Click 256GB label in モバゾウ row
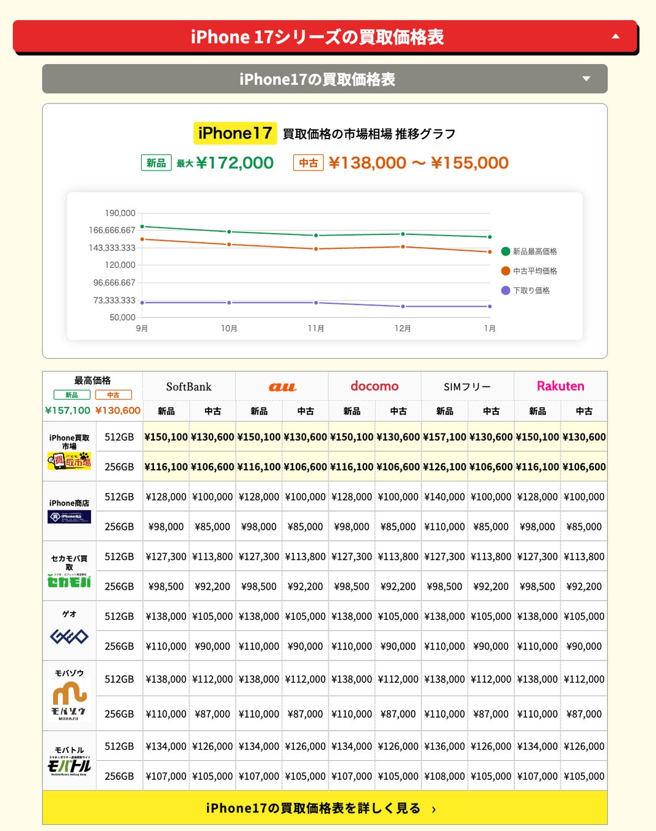 pos(119,714)
